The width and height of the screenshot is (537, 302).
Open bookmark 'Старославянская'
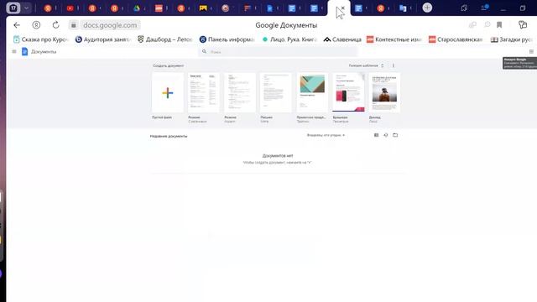click(x=456, y=39)
